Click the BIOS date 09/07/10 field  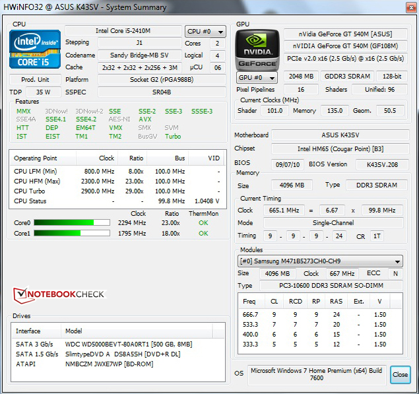pos(288,164)
